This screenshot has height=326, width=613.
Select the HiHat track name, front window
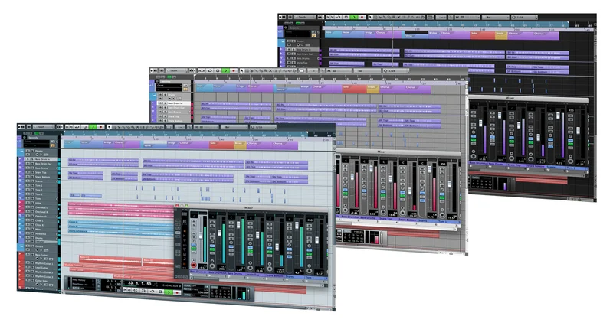pos(38,203)
